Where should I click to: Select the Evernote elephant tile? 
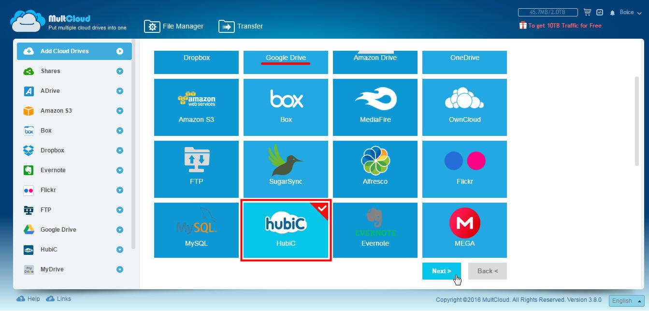[375, 230]
